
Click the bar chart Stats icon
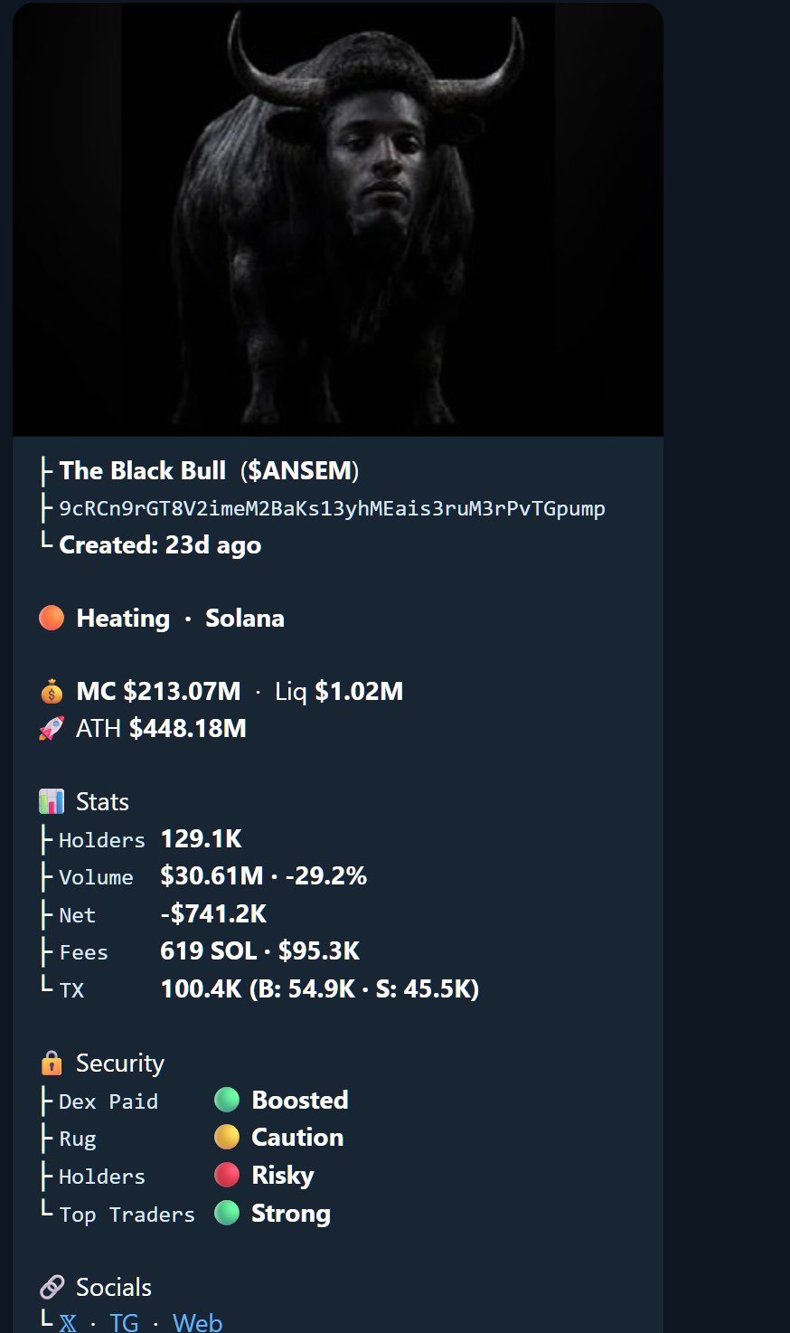tap(52, 802)
